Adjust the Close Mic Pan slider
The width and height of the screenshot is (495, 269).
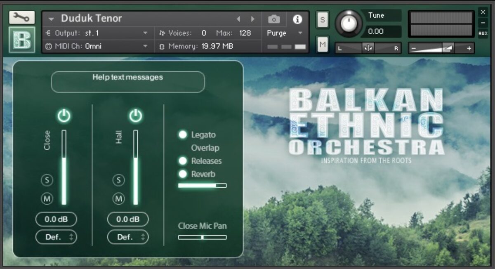coord(202,237)
